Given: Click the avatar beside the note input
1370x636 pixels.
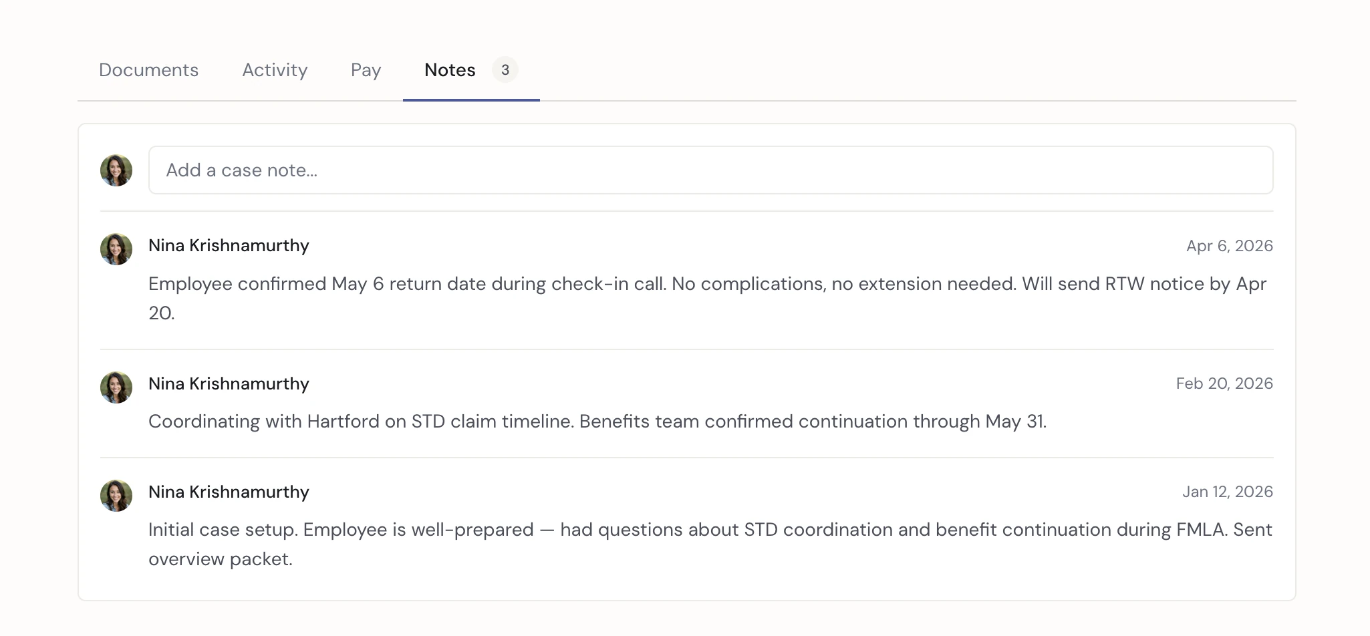Looking at the screenshot, I should pyautogui.click(x=116, y=170).
